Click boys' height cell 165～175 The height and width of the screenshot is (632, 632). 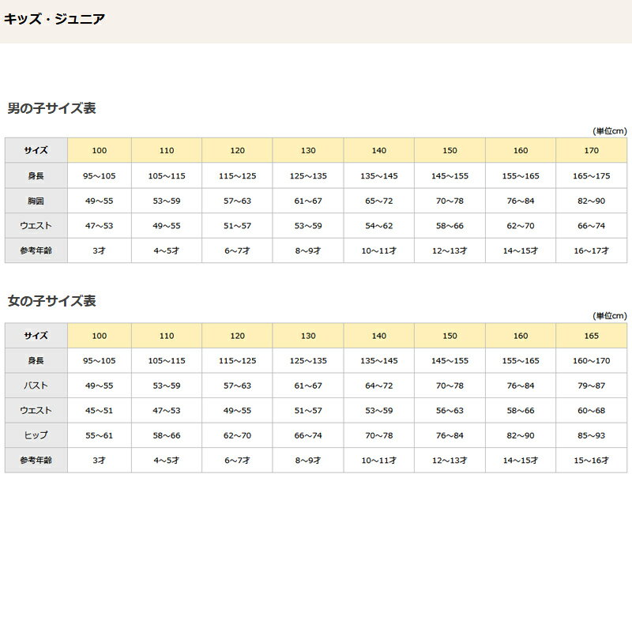591,175
